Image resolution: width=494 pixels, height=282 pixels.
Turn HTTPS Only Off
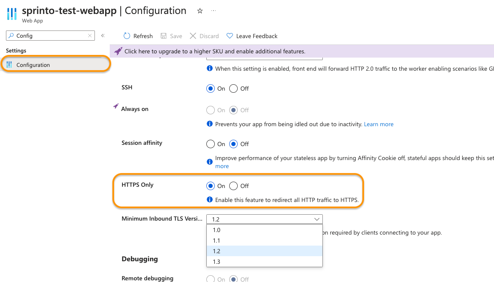(x=233, y=186)
